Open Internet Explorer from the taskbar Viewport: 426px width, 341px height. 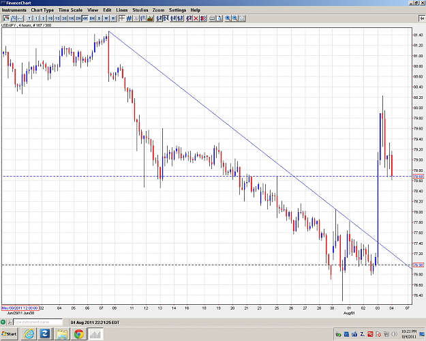[29, 334]
